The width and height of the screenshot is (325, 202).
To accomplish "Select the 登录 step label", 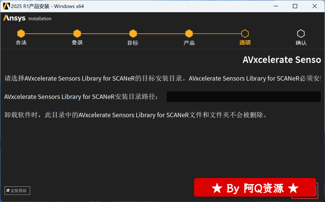I will click(x=77, y=43).
